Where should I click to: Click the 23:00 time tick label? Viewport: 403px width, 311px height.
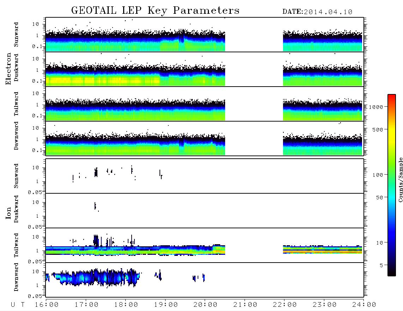(325, 305)
